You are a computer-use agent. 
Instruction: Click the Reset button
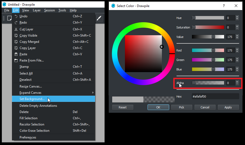coord(123,107)
